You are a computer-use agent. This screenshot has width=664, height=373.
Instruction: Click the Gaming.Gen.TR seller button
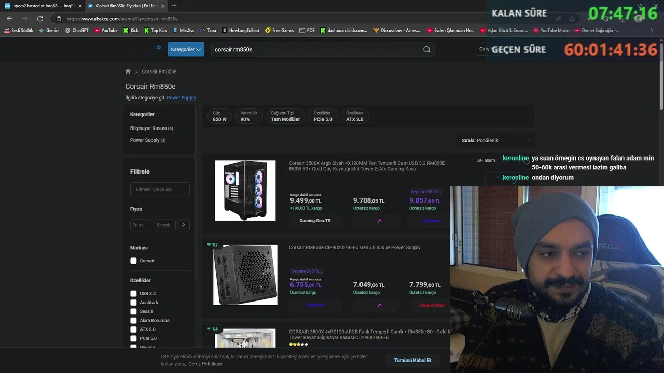(315, 220)
